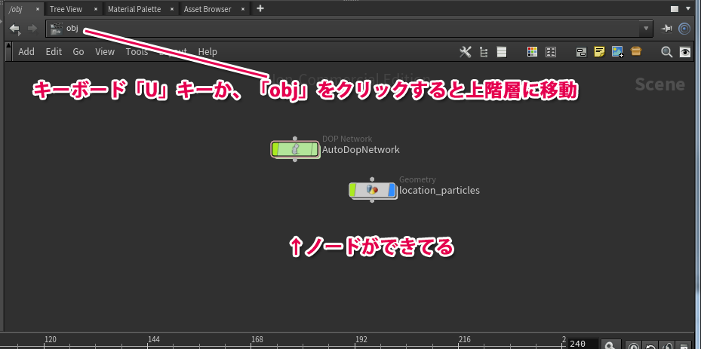
Task: Jump to frame 216 on timeline
Action: [465, 340]
